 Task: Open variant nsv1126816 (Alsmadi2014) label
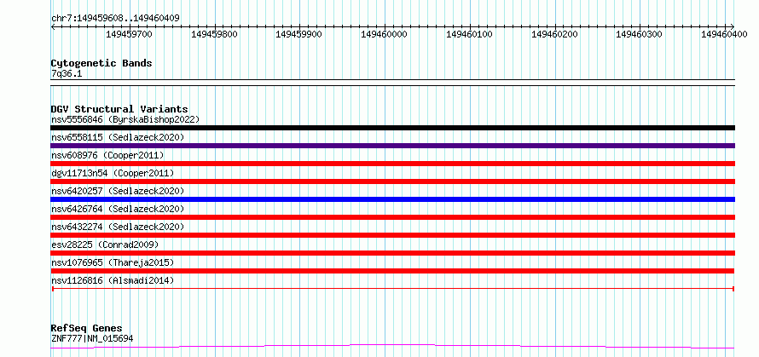113,280
